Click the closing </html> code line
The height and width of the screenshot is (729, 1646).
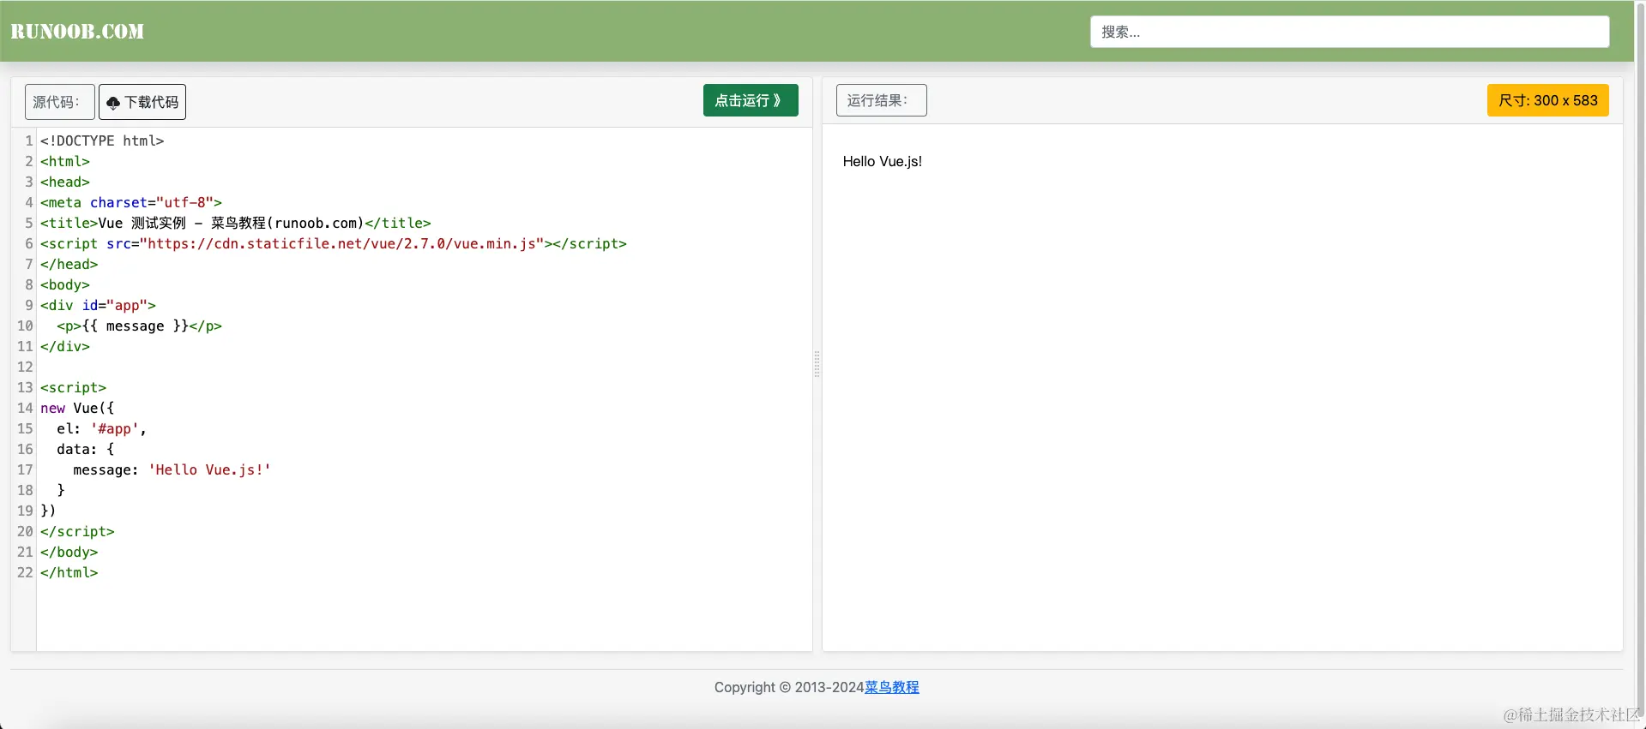(69, 572)
